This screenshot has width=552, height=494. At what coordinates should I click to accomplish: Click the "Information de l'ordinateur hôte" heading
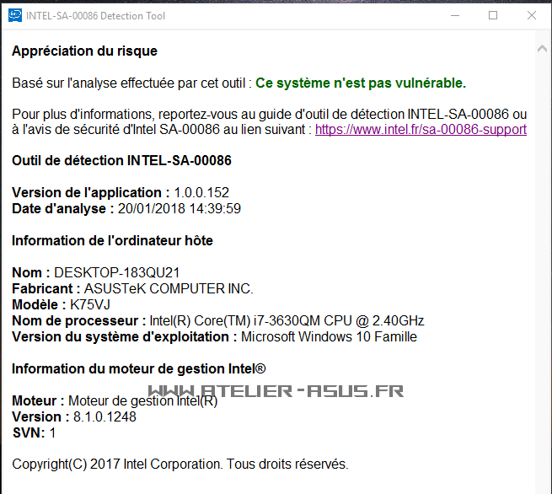[112, 240]
